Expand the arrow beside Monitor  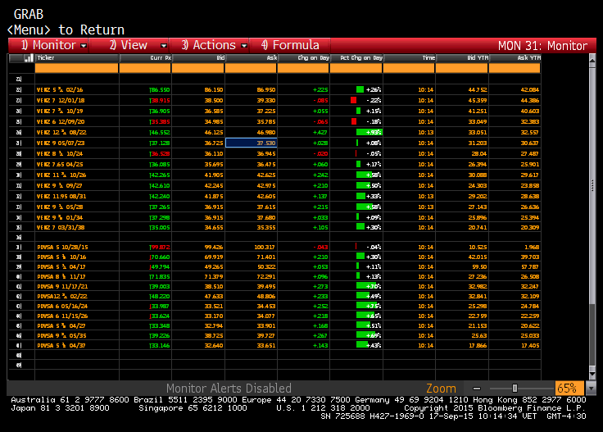click(84, 46)
